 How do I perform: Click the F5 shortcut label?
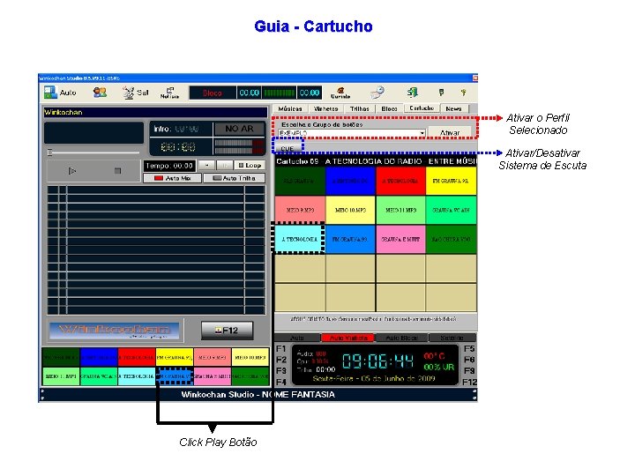pyautogui.click(x=469, y=348)
